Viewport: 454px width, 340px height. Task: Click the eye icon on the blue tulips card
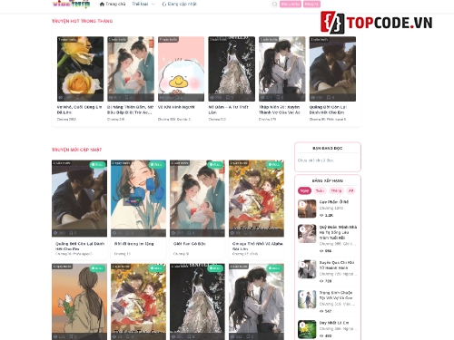point(114,233)
